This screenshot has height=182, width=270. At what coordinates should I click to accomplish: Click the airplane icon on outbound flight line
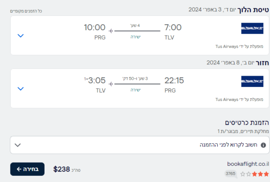coord(111,31)
